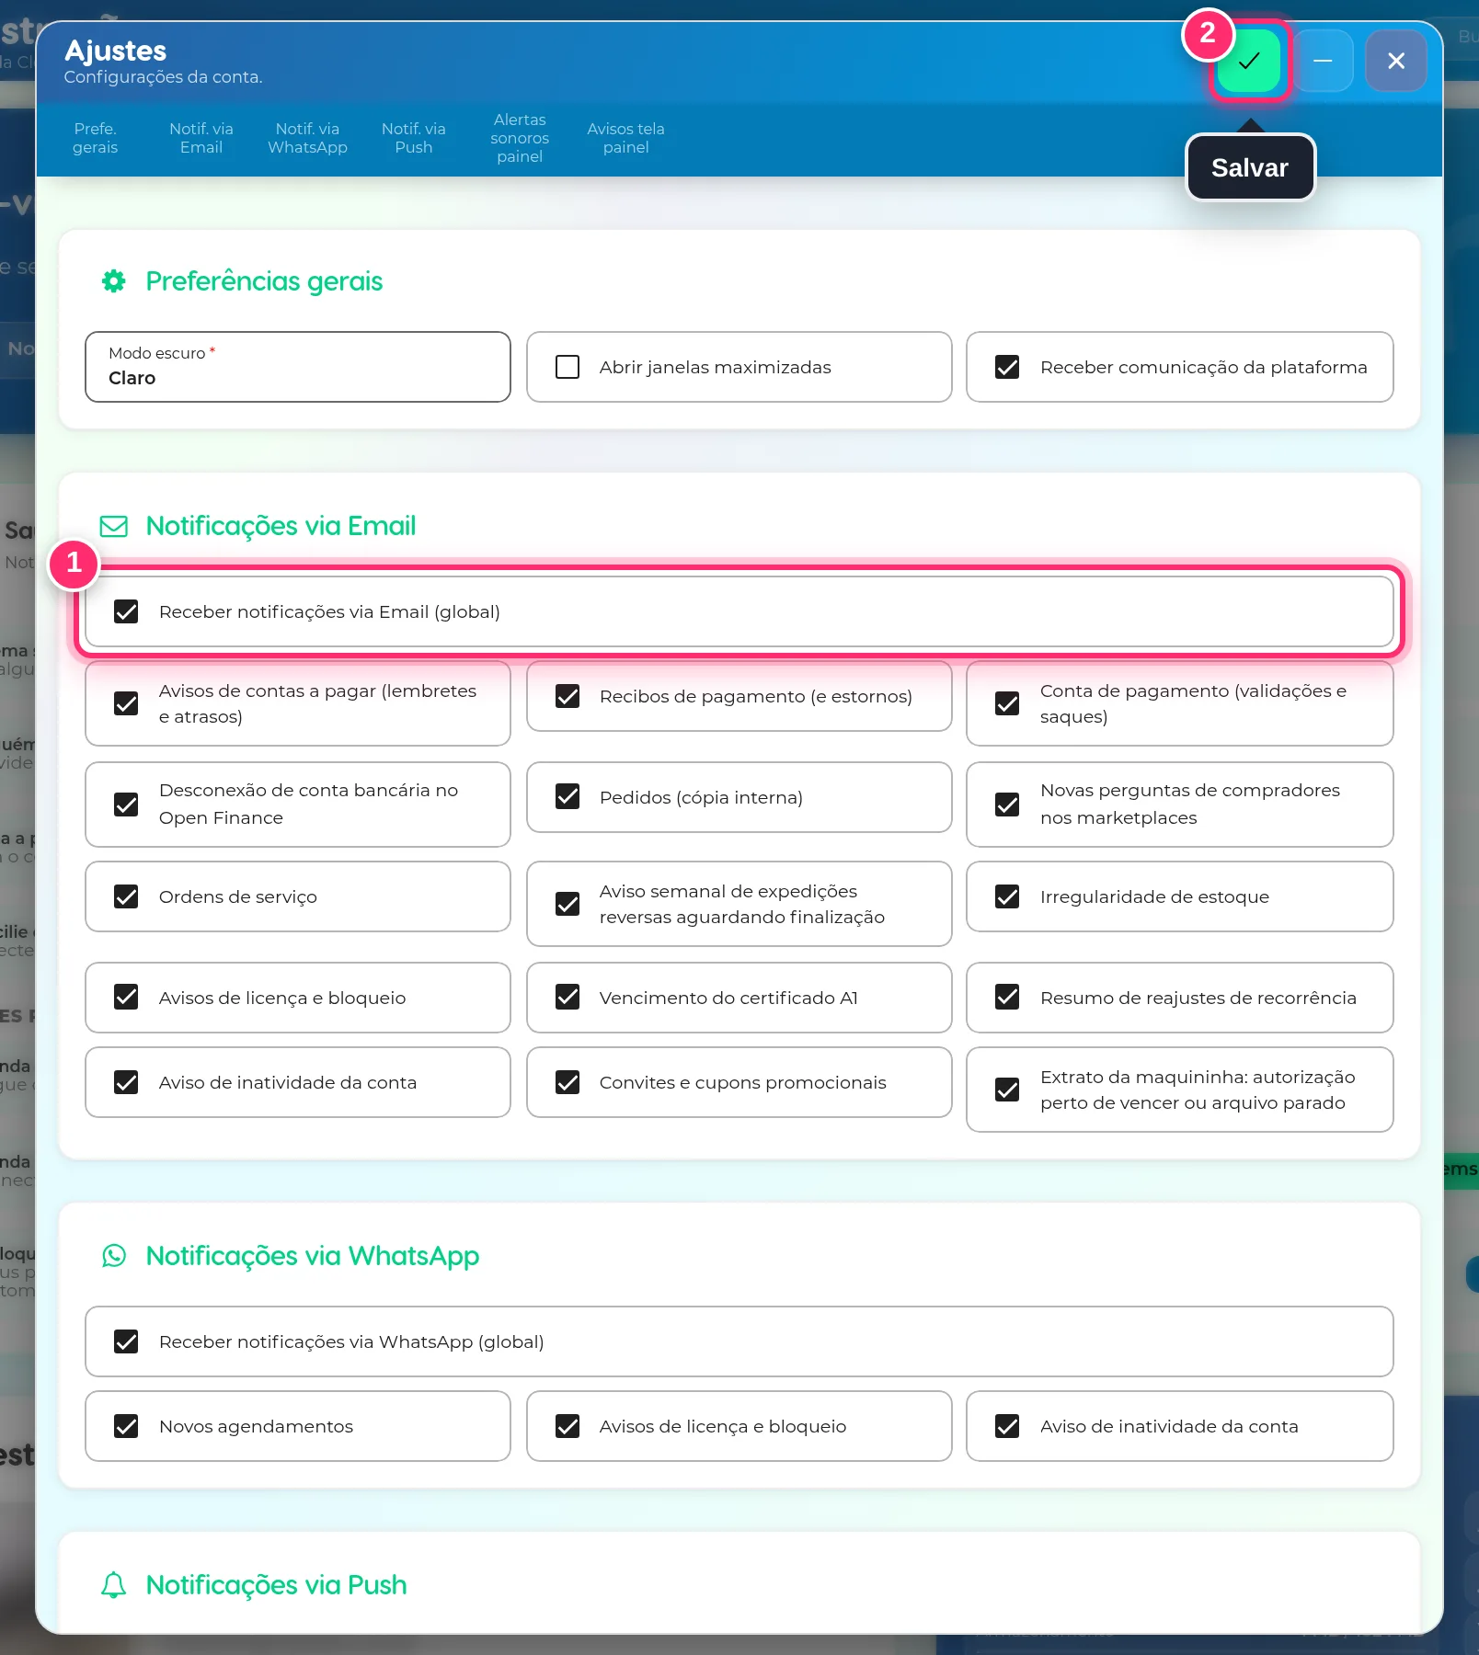The height and width of the screenshot is (1655, 1479).
Task: Close the Ajustes dialog
Action: 1396,61
